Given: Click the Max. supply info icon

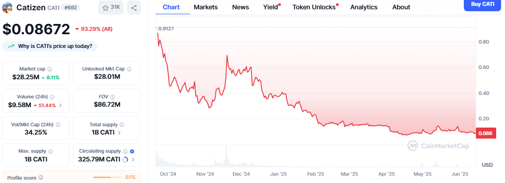Looking at the screenshot, I should pos(50,151).
